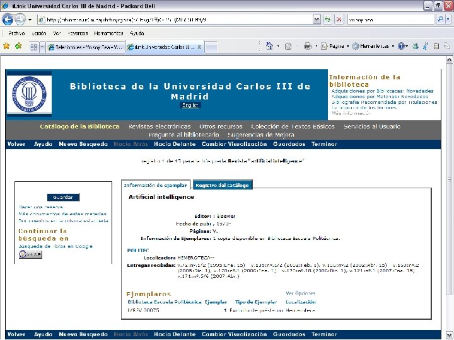This screenshot has height=340, width=454.
Task: Open the Página toolbar menu
Action: (x=335, y=46)
